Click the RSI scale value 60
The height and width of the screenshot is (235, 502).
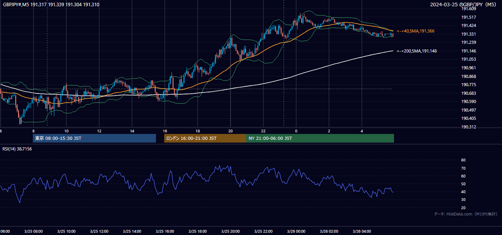tap(463, 176)
